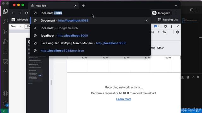Select localhost:8088/test.json suggestion
The height and width of the screenshot is (113, 202).
click(x=91, y=51)
